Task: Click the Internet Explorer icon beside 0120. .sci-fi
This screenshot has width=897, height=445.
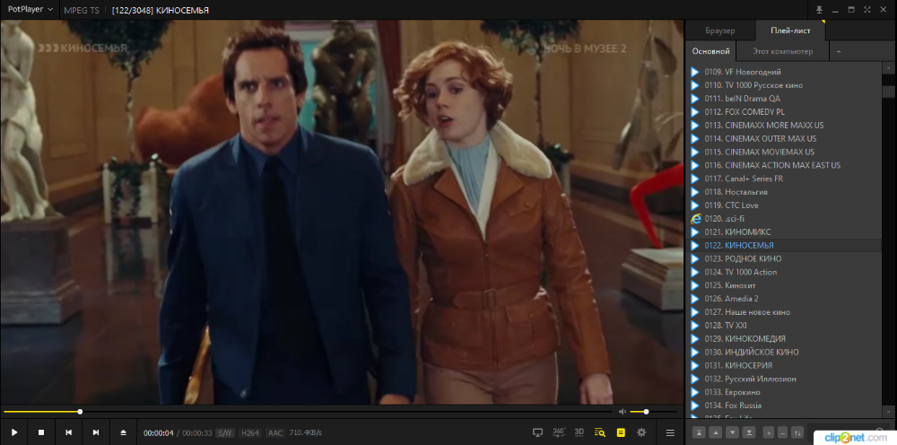Action: tap(696, 219)
